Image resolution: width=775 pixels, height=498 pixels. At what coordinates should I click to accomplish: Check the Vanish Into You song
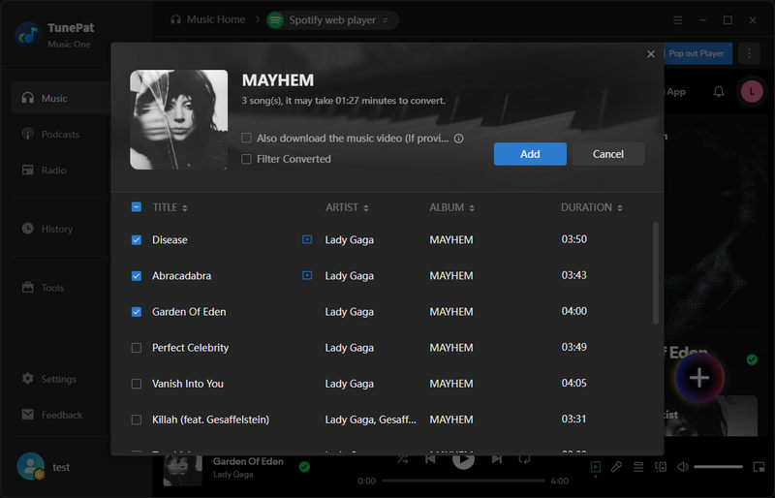pyautogui.click(x=137, y=384)
